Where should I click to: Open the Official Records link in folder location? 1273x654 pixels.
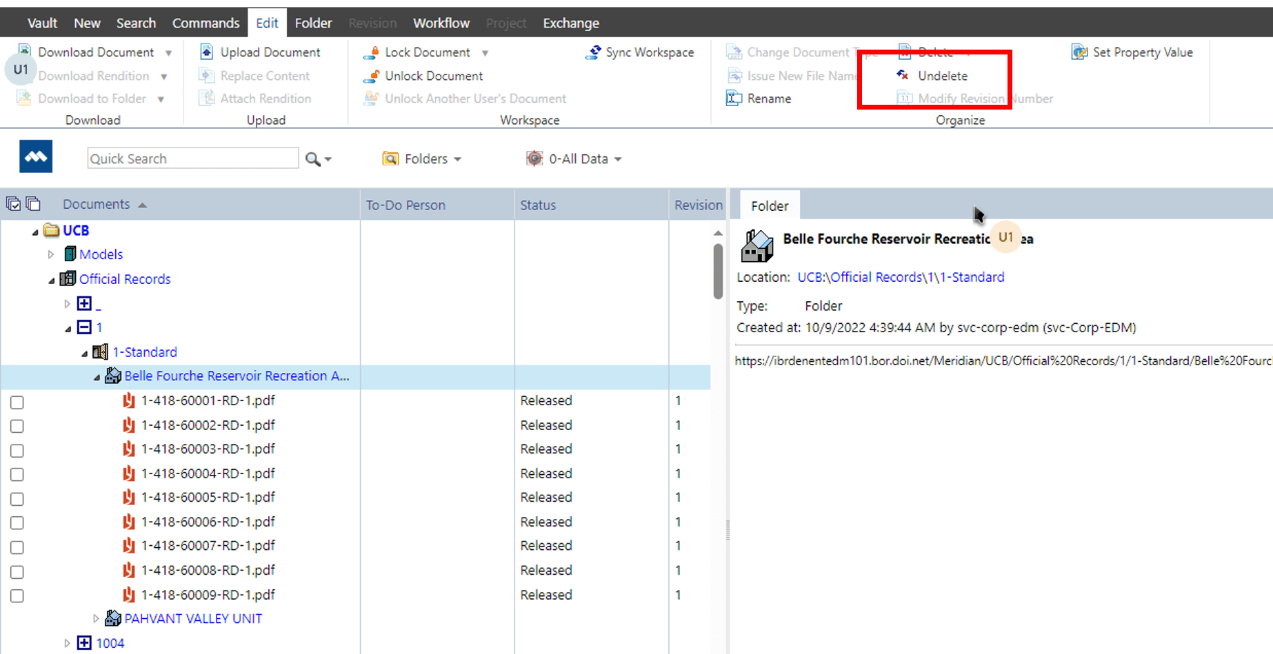[x=876, y=277]
